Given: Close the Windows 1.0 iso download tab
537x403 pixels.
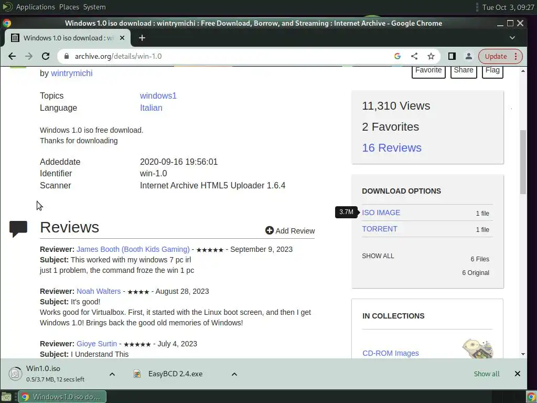Looking at the screenshot, I should [122, 38].
